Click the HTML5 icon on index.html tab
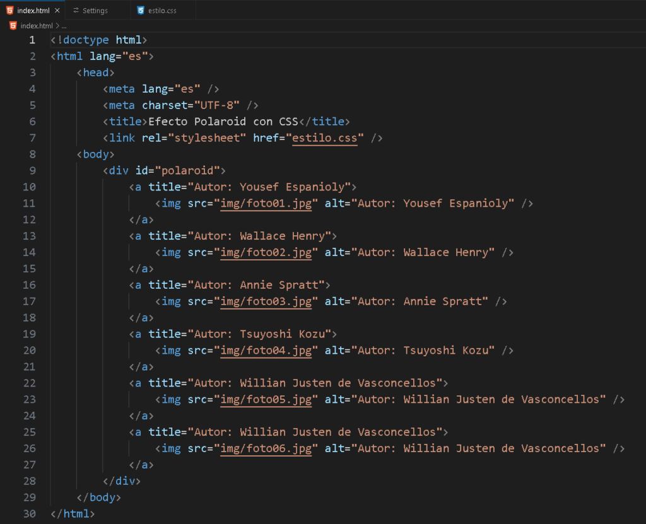Image resolution: width=646 pixels, height=524 pixels. [x=10, y=11]
